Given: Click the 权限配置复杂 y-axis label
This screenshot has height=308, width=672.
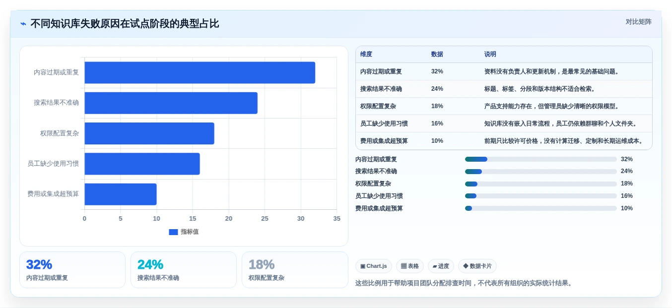Looking at the screenshot, I should tap(60, 133).
